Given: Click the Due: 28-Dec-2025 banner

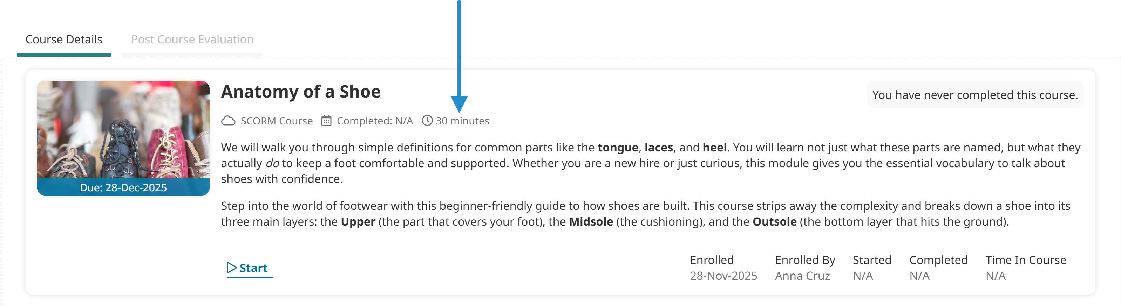Looking at the screenshot, I should click(x=123, y=187).
